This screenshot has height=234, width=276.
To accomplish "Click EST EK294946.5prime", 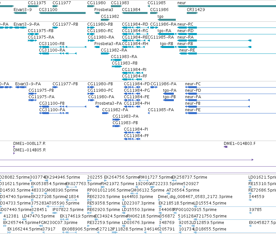I will 63,177.
